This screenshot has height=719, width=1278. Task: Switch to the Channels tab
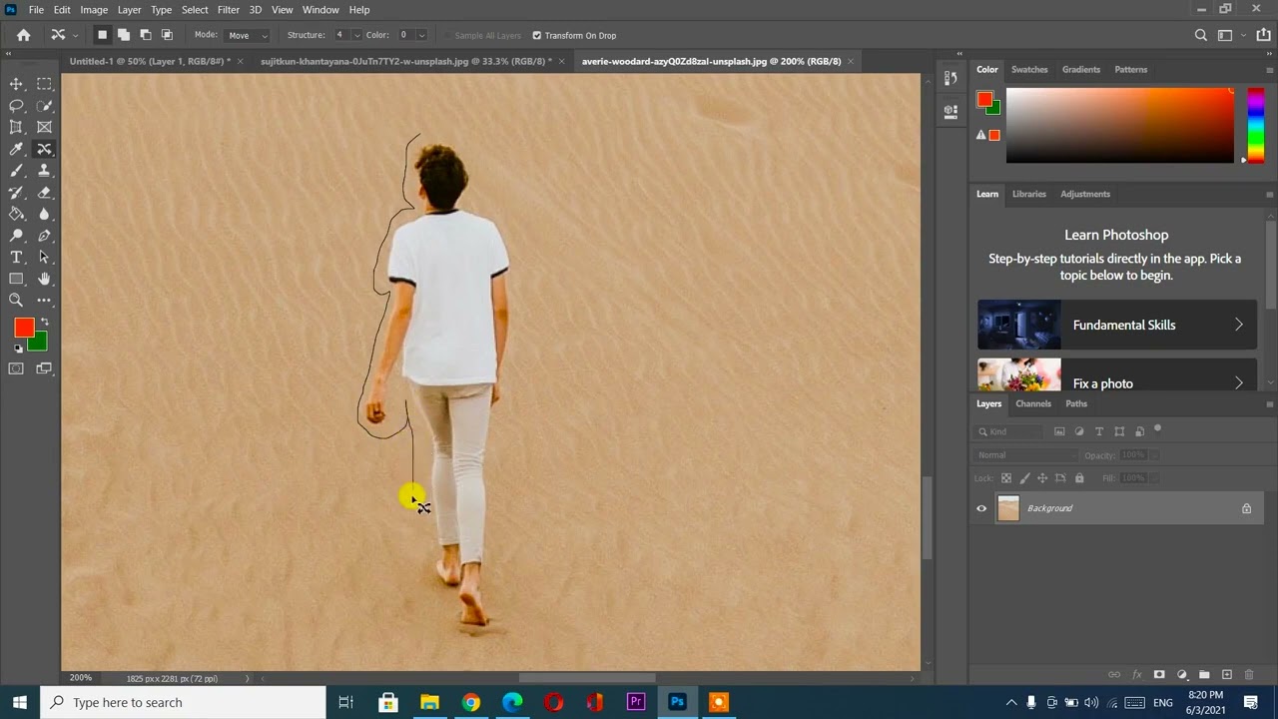pyautogui.click(x=1033, y=403)
